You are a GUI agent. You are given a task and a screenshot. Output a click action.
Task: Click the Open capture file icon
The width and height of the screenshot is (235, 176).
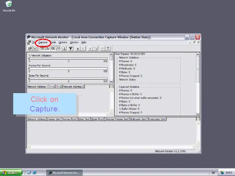[30, 48]
